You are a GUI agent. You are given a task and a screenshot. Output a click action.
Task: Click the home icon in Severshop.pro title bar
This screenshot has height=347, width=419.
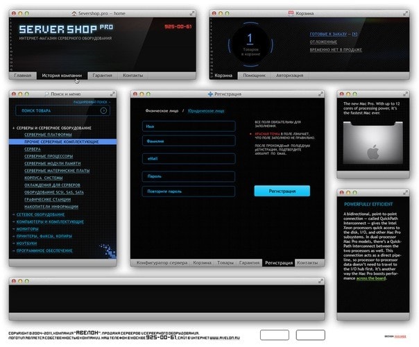(x=74, y=13)
